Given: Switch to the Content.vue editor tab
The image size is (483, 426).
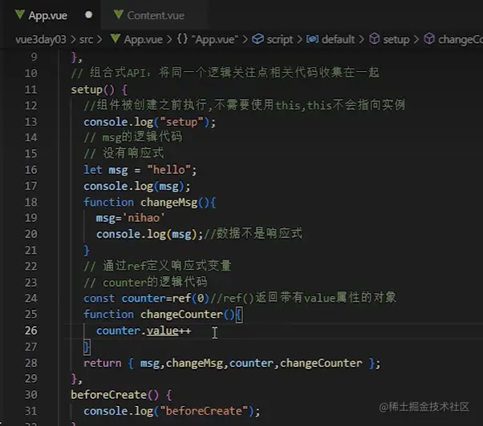Looking at the screenshot, I should 155,15.
